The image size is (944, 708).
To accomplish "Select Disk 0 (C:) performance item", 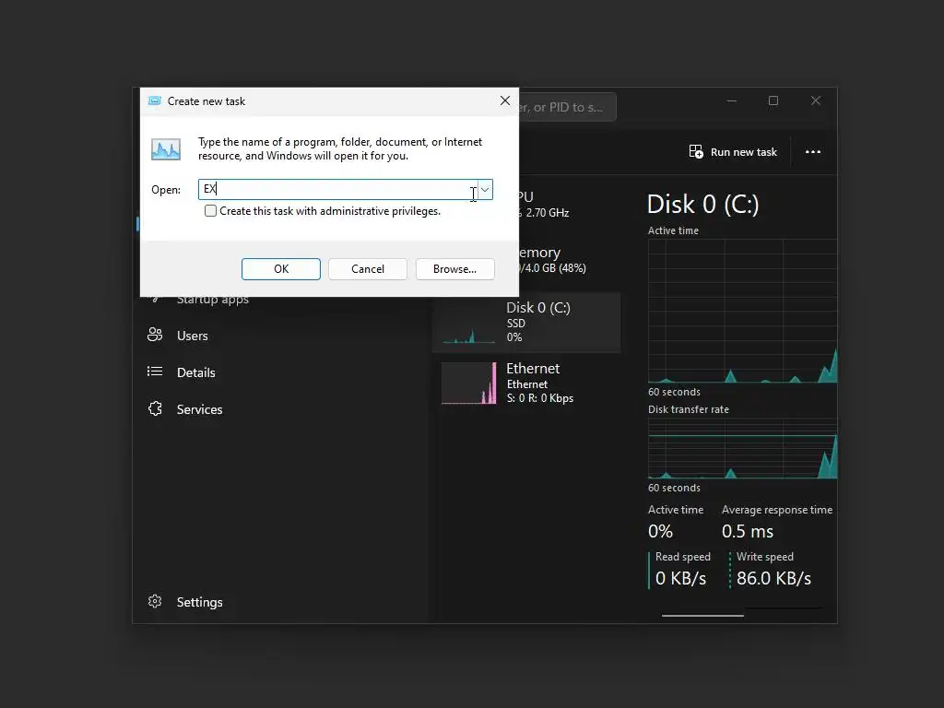I will pyautogui.click(x=526, y=322).
